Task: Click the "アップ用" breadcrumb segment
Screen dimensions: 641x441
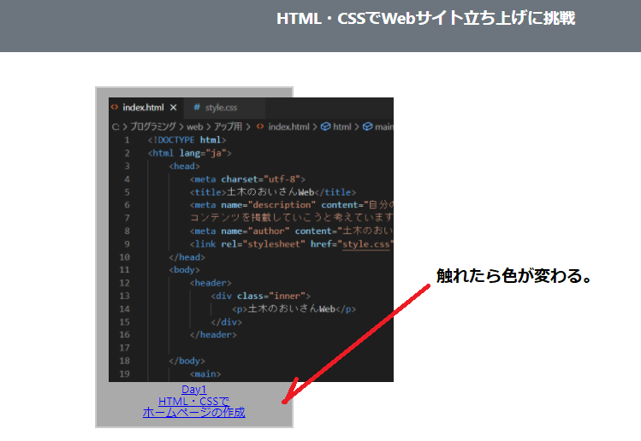Action: (x=229, y=126)
